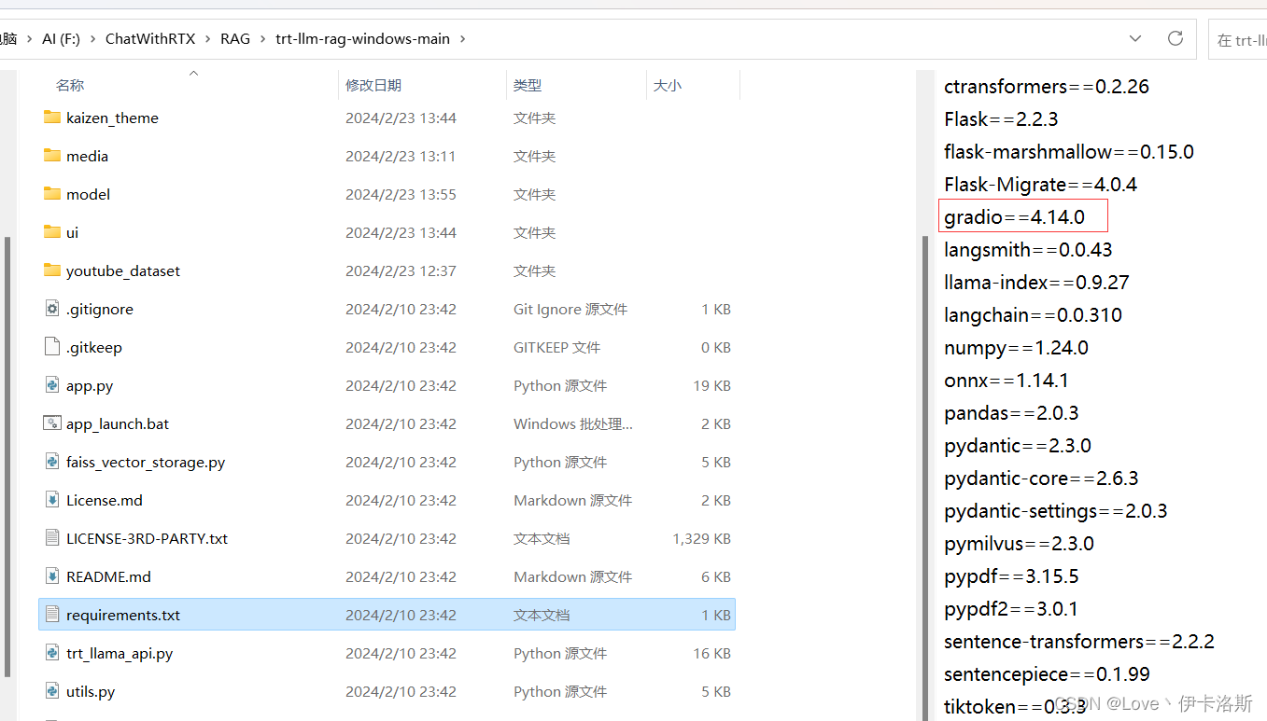Click the .gitkeep file icon
The image size is (1267, 721).
52,347
